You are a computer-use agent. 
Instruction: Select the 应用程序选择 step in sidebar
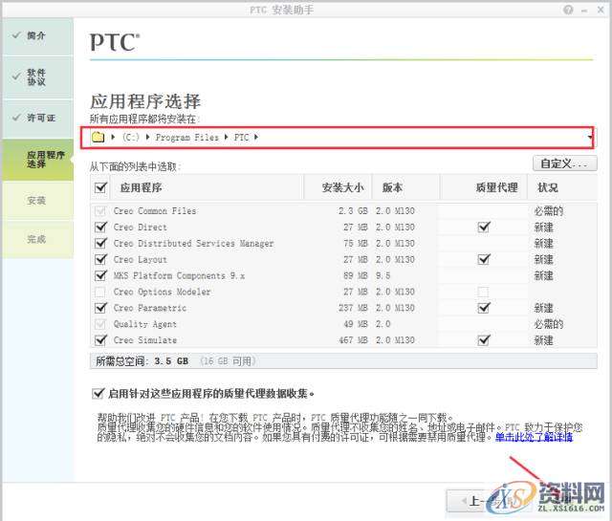click(x=37, y=160)
